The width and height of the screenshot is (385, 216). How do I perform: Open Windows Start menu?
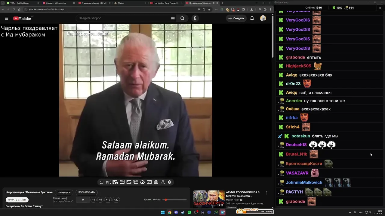click(x=163, y=212)
